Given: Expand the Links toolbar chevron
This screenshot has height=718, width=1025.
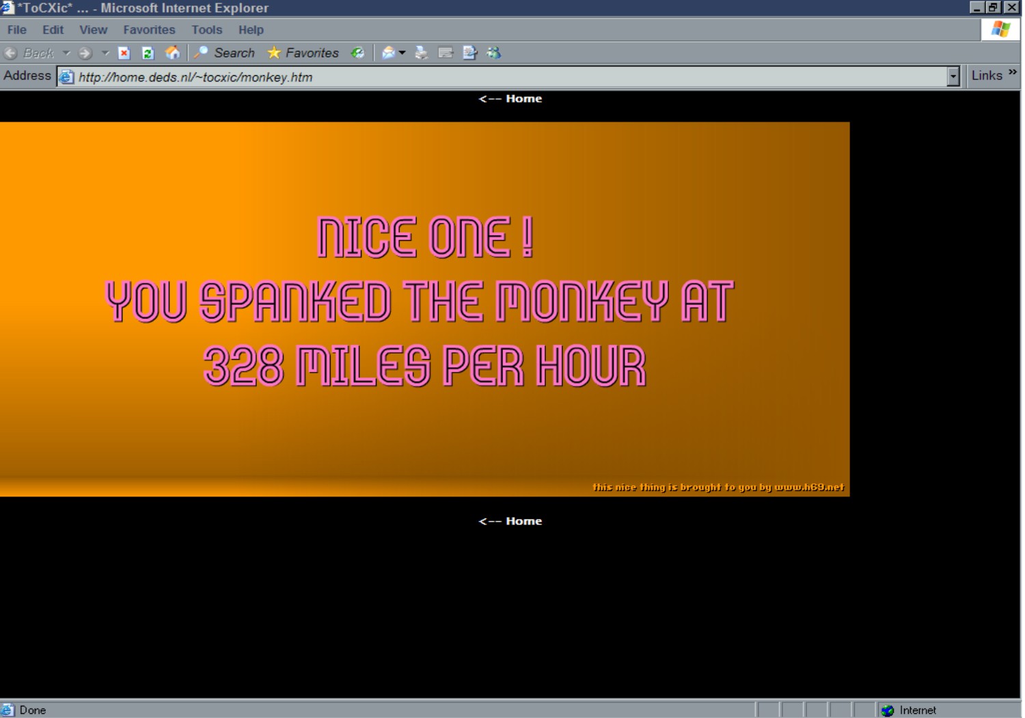Looking at the screenshot, I should pyautogui.click(x=1012, y=72).
